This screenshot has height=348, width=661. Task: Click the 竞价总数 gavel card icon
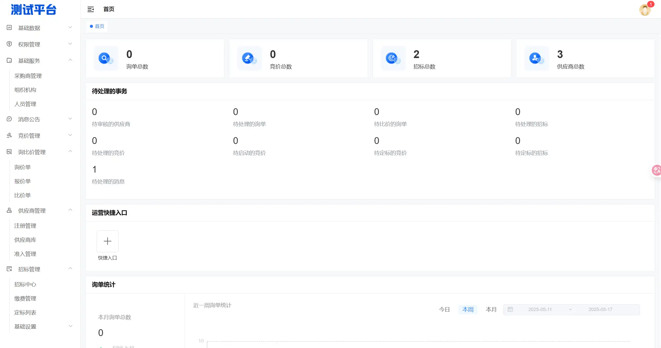249,58
